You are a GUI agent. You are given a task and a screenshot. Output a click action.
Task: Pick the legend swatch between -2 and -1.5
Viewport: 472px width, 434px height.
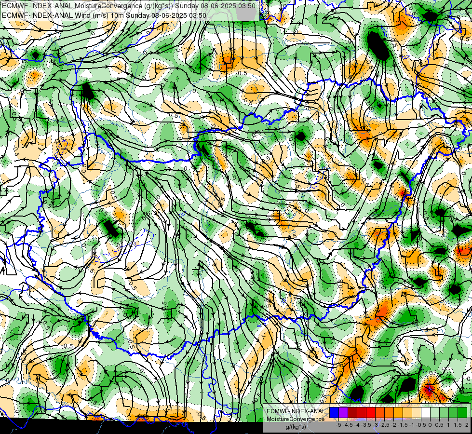point(398,412)
